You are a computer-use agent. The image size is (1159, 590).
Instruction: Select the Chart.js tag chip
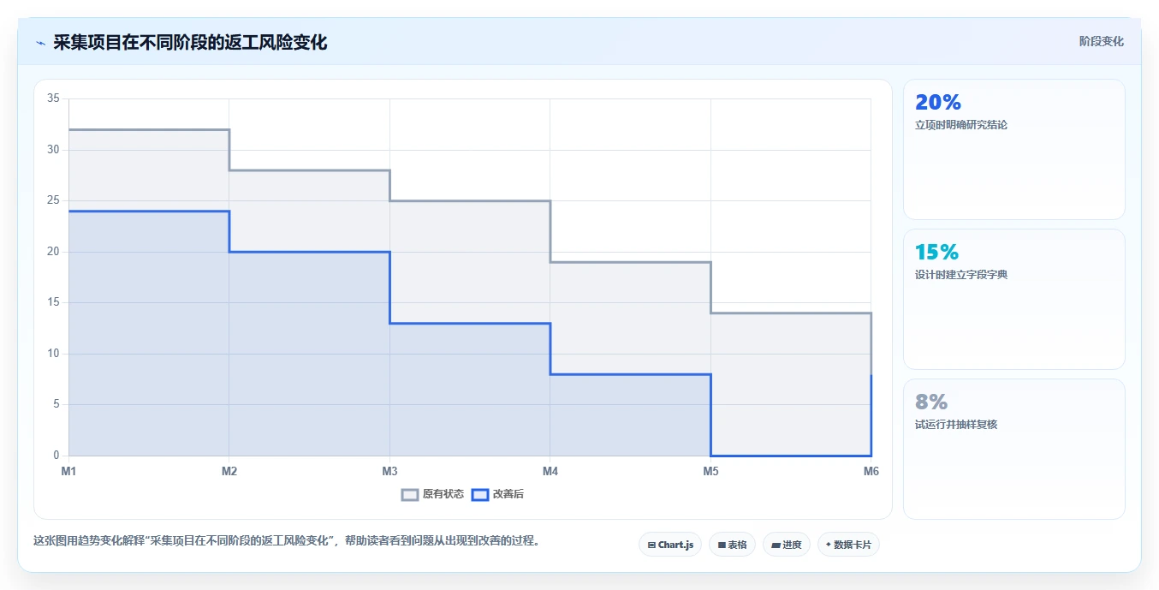[x=670, y=545]
